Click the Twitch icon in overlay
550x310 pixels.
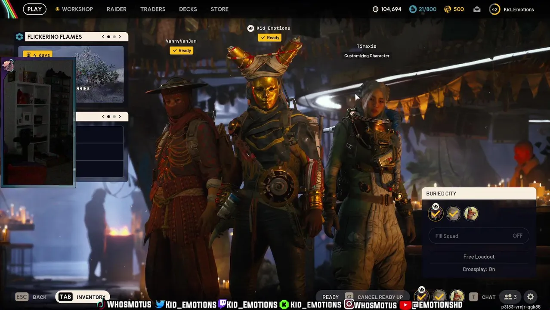[222, 305]
